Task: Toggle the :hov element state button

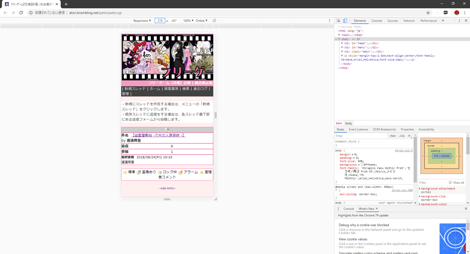Action: point(392,136)
